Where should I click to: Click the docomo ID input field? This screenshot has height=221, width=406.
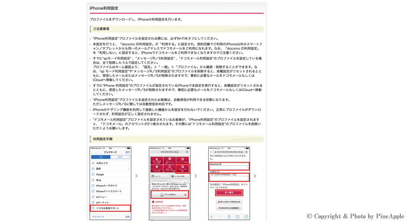tap(229, 167)
